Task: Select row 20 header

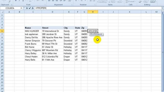Action: [x=2, y=76]
